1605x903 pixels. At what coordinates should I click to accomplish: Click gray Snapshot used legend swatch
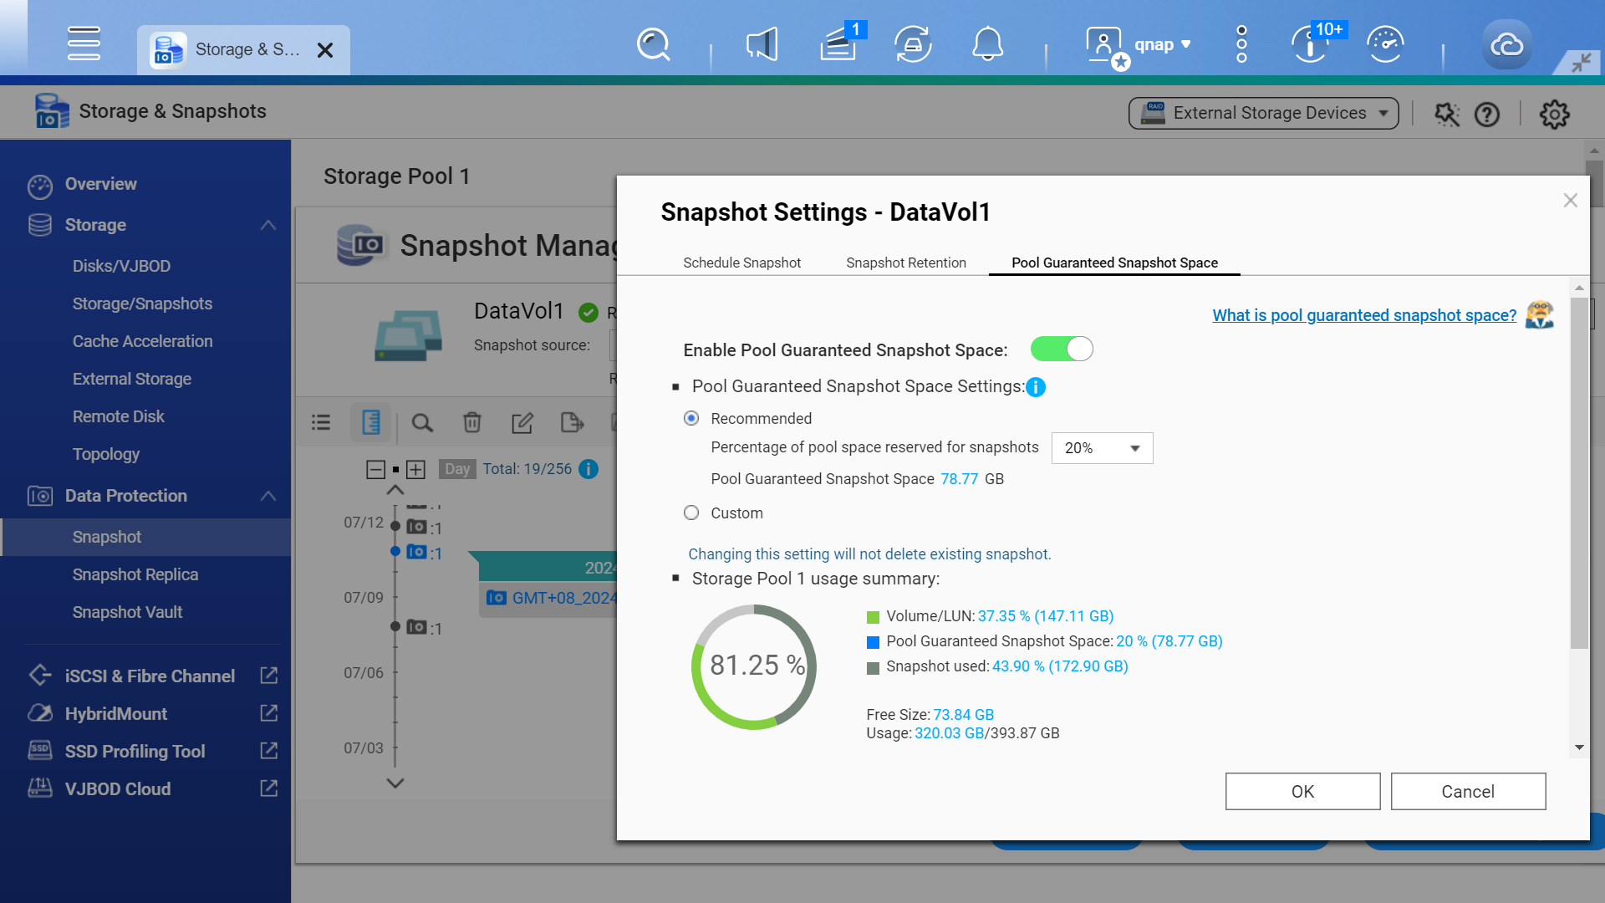coord(873,667)
